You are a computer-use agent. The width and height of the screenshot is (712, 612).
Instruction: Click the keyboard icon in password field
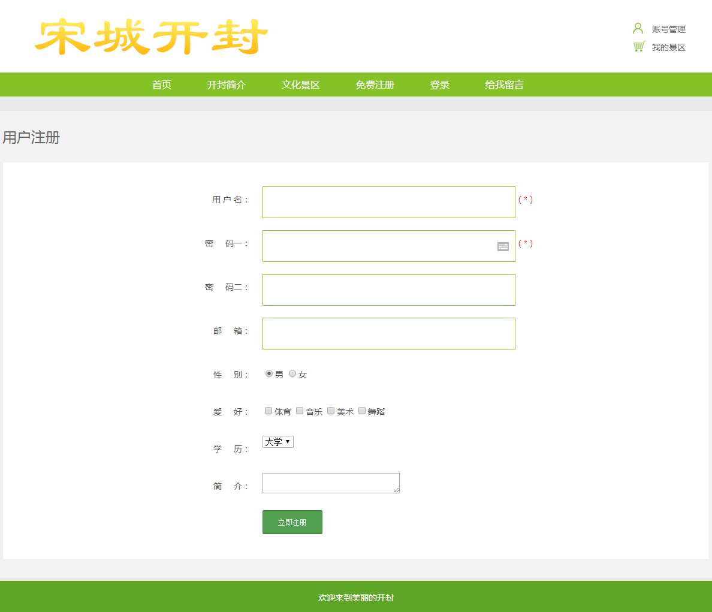point(503,246)
